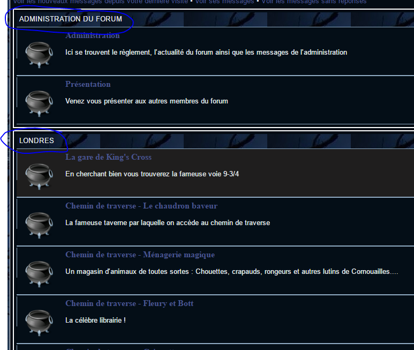This screenshot has height=350, width=414.
Task: Click the cauldron icon for Ménagerie magique
Action: (x=39, y=274)
